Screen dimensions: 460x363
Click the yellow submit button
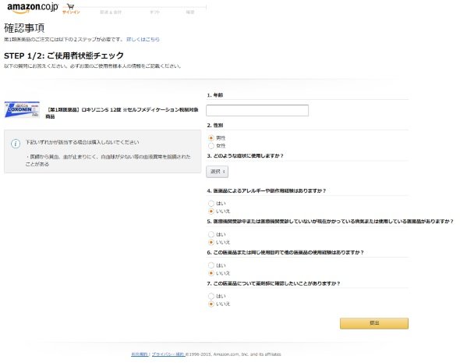(374, 323)
